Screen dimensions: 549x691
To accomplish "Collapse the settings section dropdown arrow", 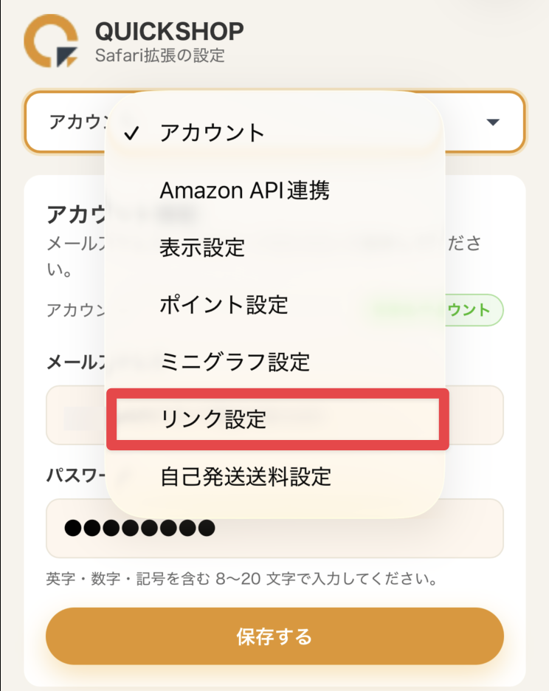I will tap(494, 123).
